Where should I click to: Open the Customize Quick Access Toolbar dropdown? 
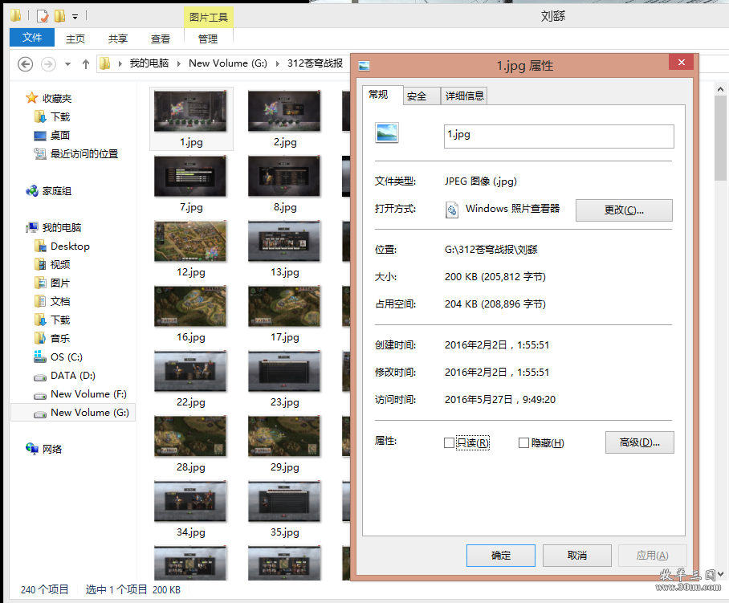click(x=75, y=17)
